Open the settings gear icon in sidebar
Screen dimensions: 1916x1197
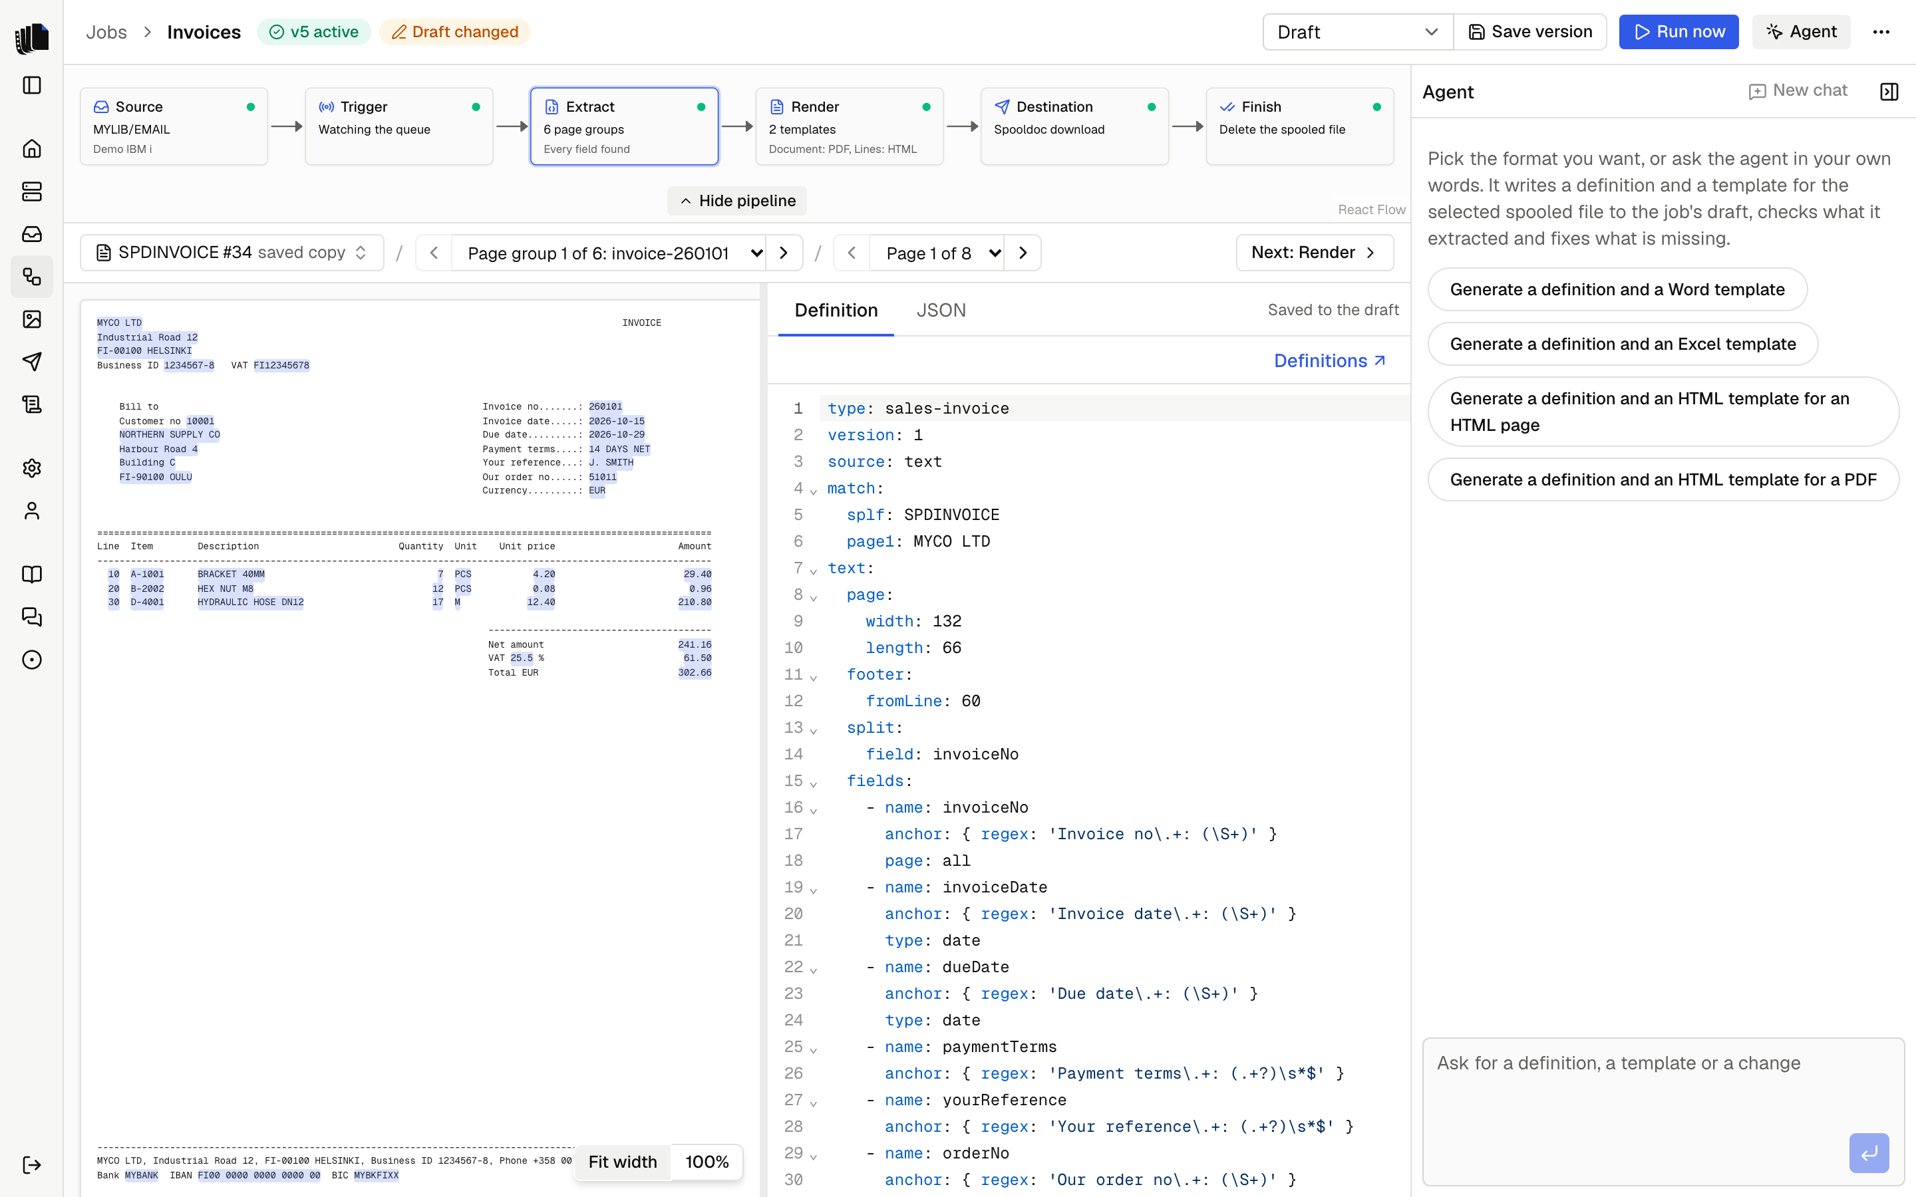[x=32, y=468]
